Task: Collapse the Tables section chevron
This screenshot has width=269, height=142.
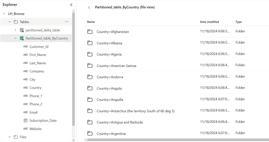Action: pyautogui.click(x=10, y=22)
